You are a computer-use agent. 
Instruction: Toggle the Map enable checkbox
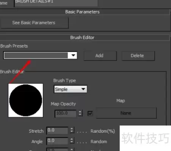tap(90, 113)
